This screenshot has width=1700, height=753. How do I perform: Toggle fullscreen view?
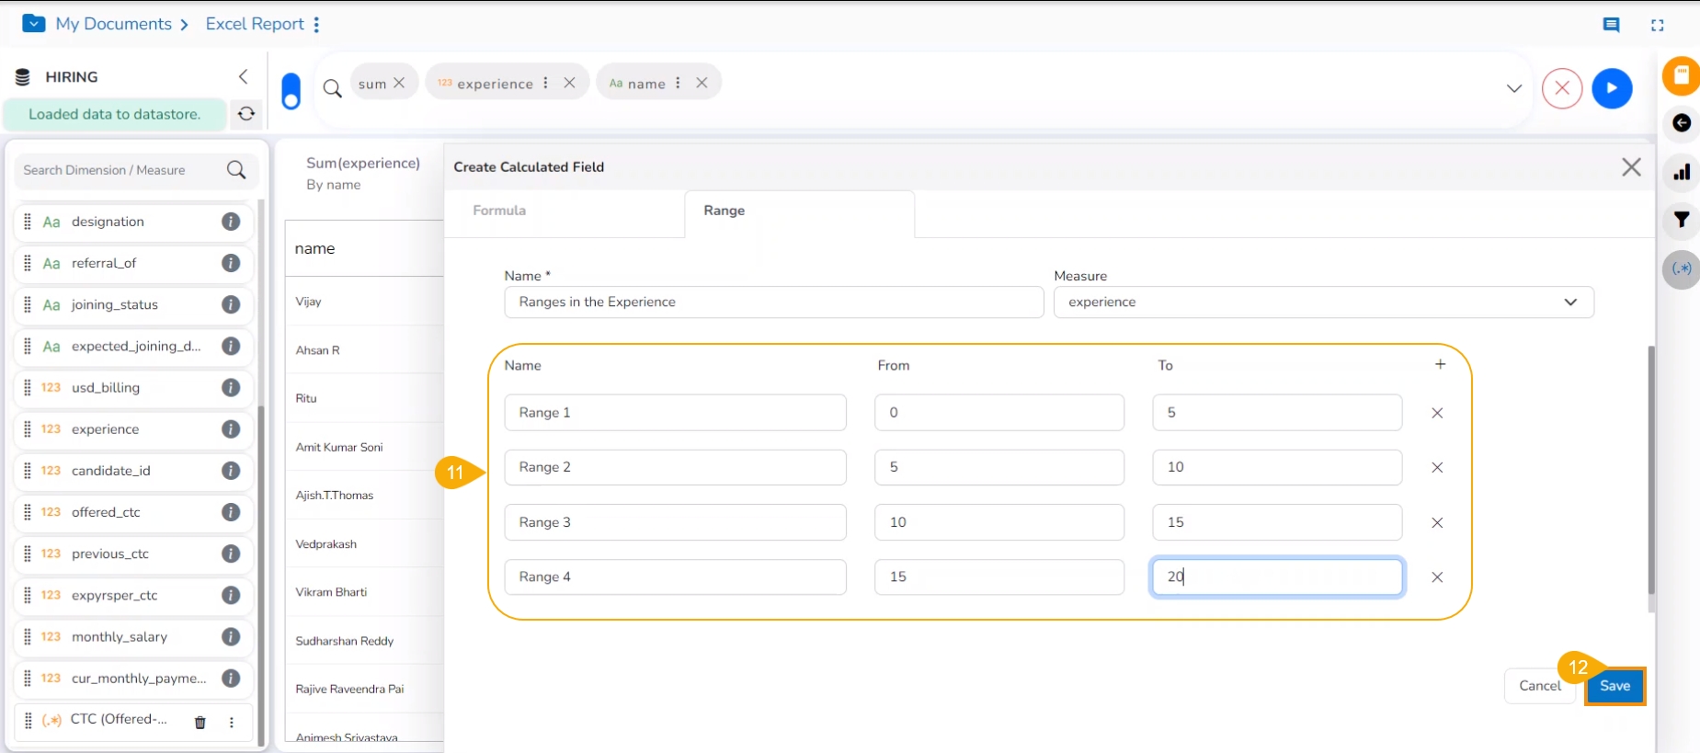click(1657, 25)
